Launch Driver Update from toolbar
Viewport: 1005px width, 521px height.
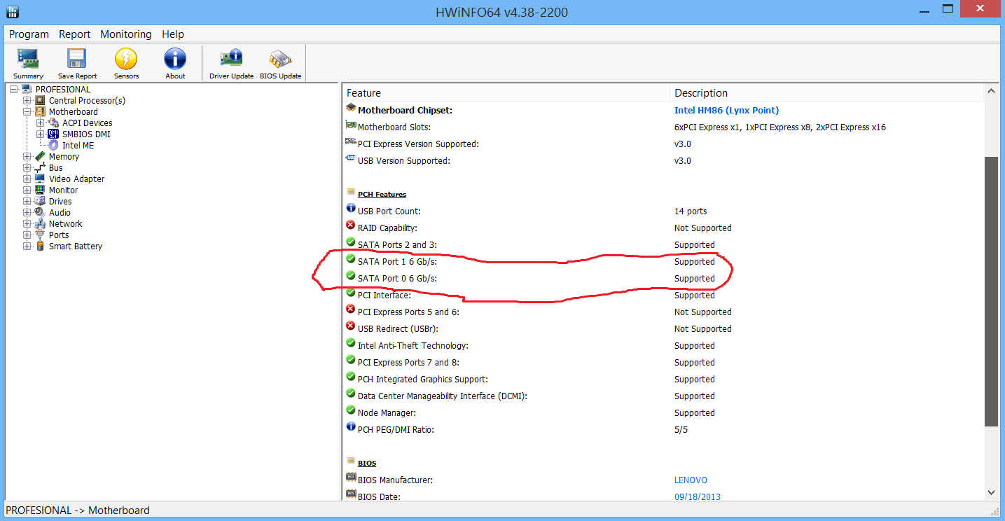231,64
